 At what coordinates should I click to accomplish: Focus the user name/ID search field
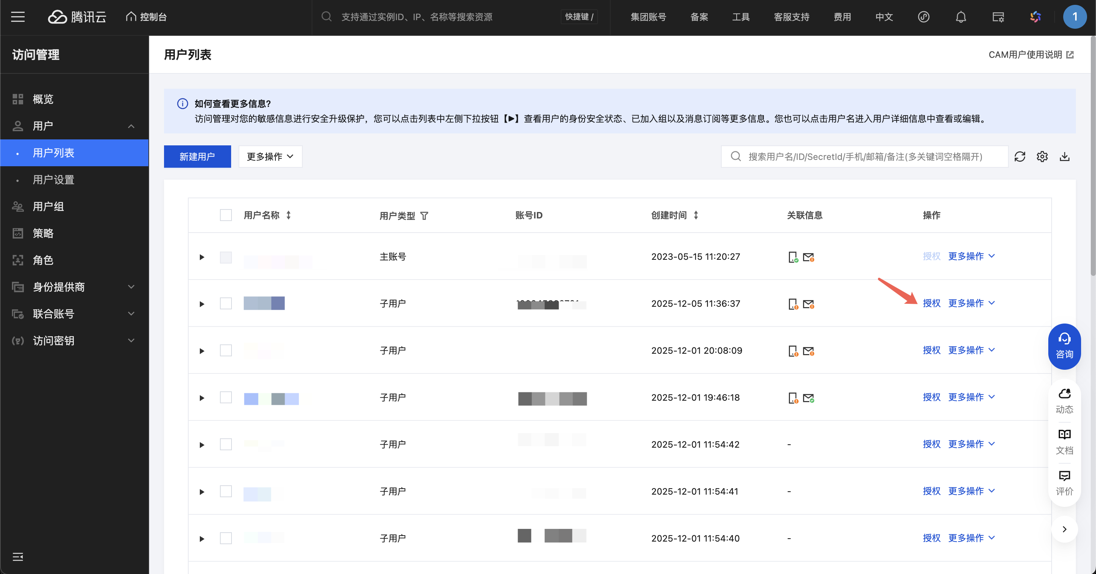coord(865,157)
